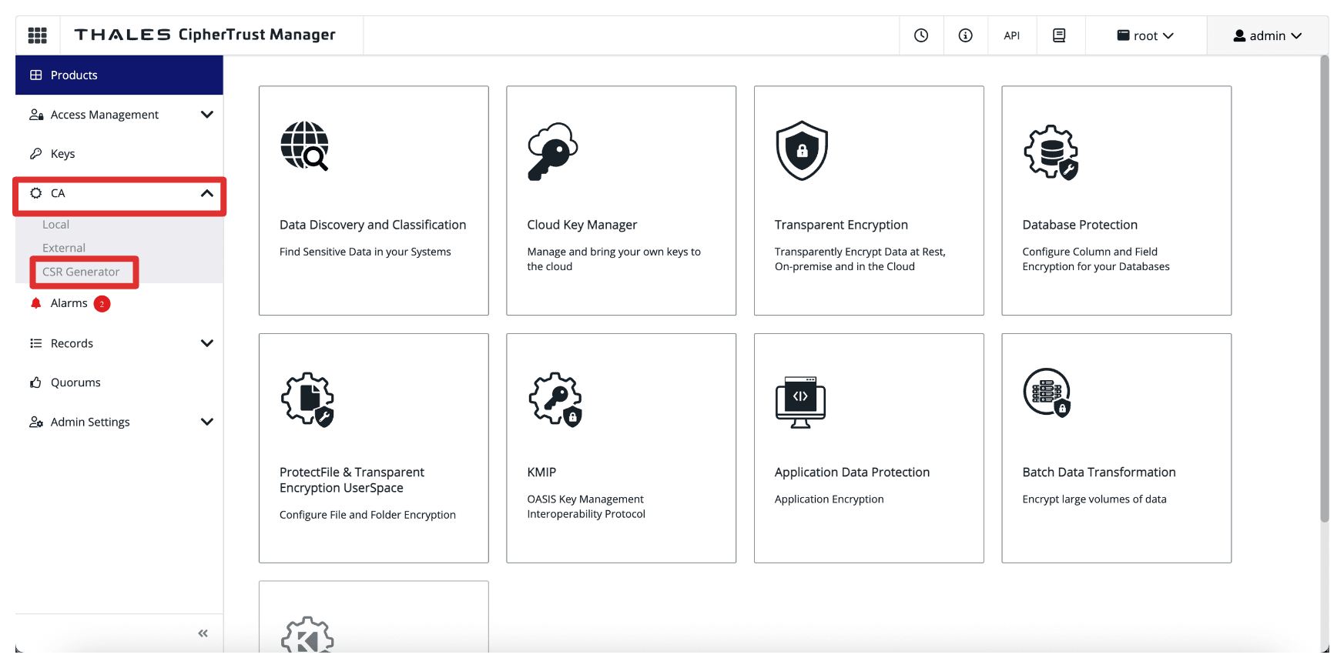The width and height of the screenshot is (1344, 668).
Task: Click the red Alarms bell icon
Action: pos(35,303)
